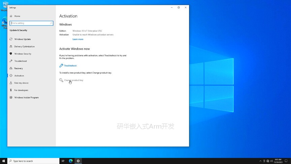Open the Action Center notifications icon
Image resolution: width=291 pixels, height=164 pixels.
(286, 161)
